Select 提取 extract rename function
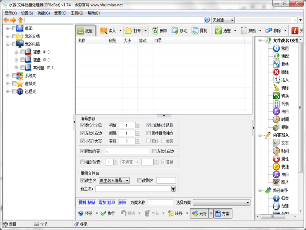Screen dimensions: 306x230 (x=281, y=127)
